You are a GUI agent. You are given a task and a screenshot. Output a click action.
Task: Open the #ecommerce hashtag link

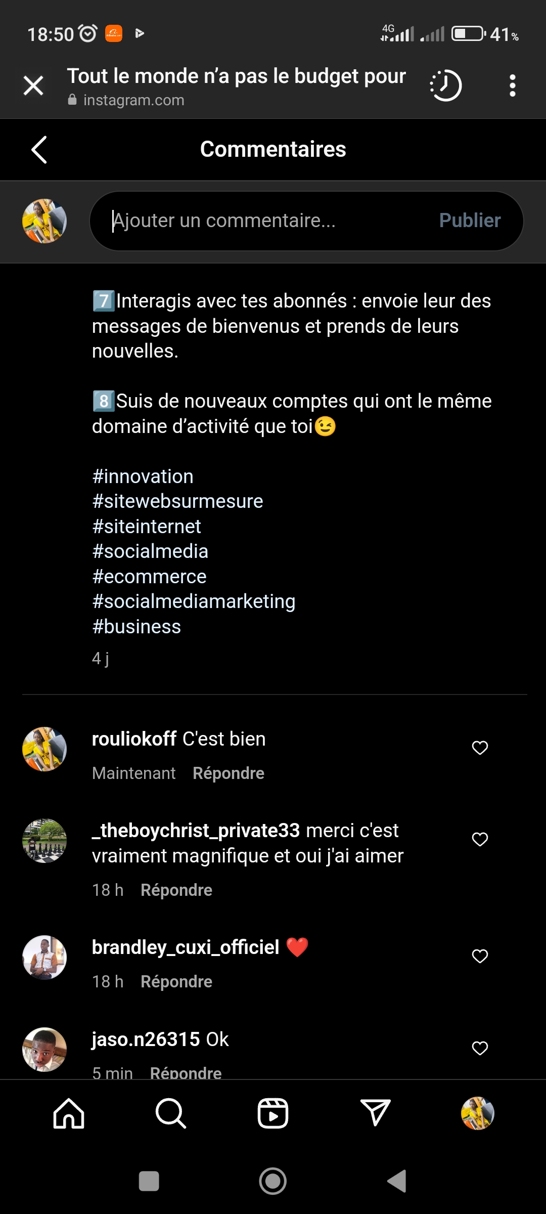pos(150,577)
